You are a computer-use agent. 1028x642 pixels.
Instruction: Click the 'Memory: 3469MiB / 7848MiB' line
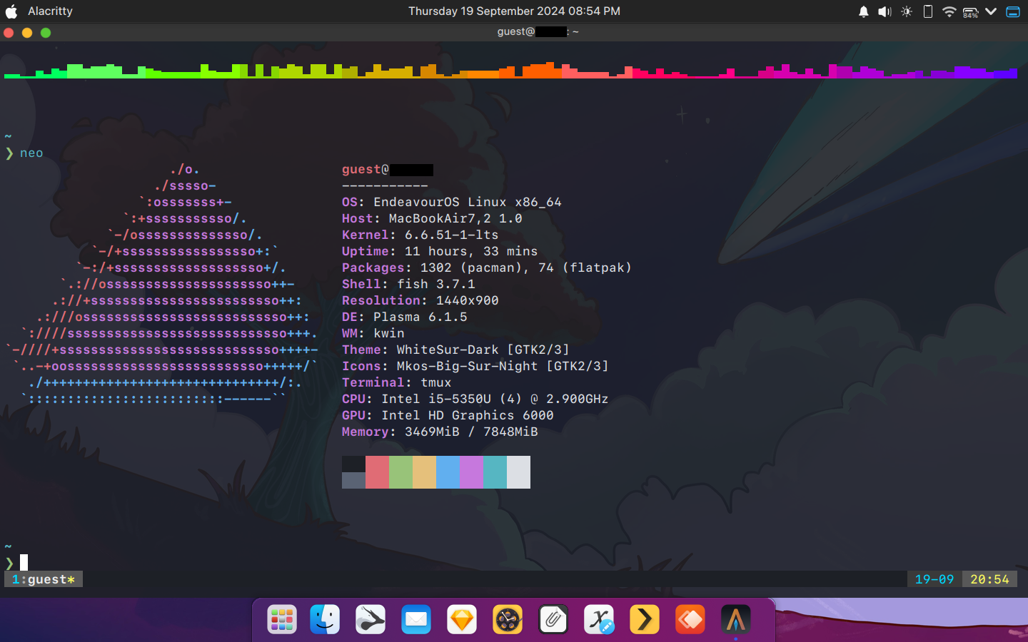[x=440, y=432]
